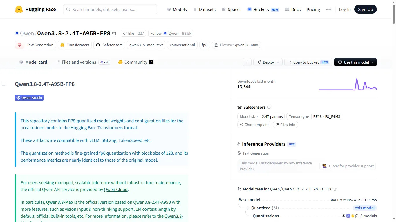Open the Qwen Cloud link
396x222 pixels.
(x=116, y=190)
